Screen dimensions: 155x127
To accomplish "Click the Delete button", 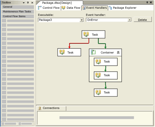I will coord(143,20).
